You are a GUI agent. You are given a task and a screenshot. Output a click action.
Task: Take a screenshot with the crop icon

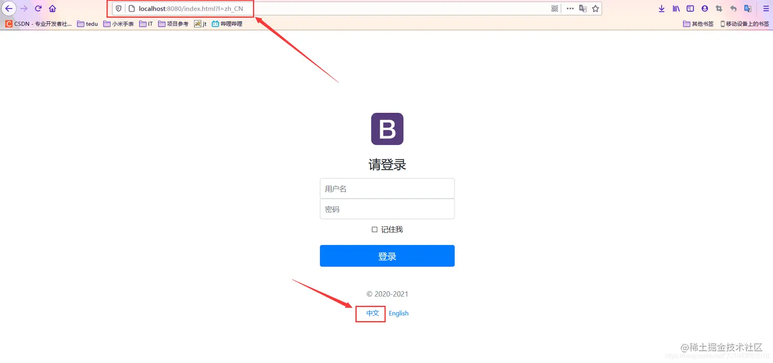pyautogui.click(x=719, y=8)
